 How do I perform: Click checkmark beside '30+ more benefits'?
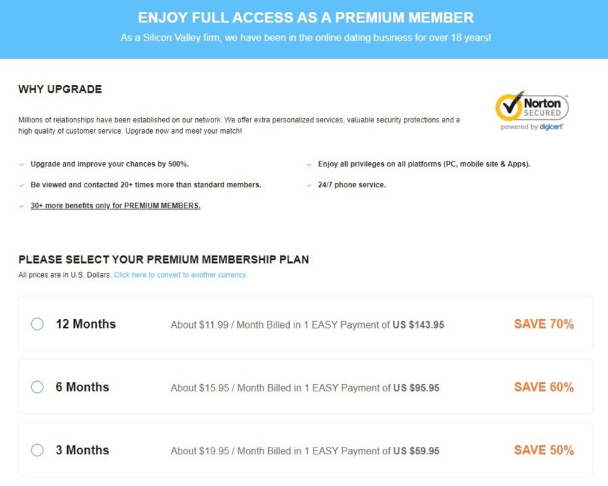22,206
